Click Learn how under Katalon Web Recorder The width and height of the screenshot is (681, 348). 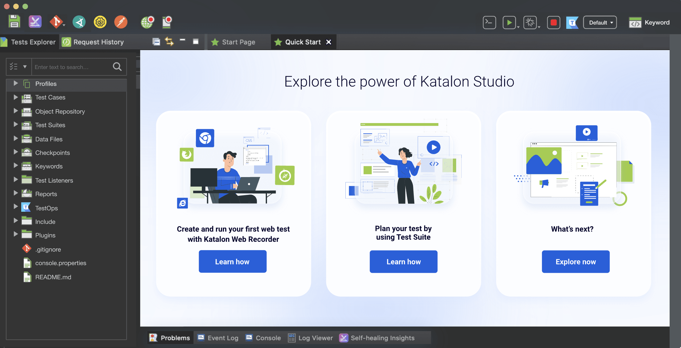pyautogui.click(x=233, y=261)
